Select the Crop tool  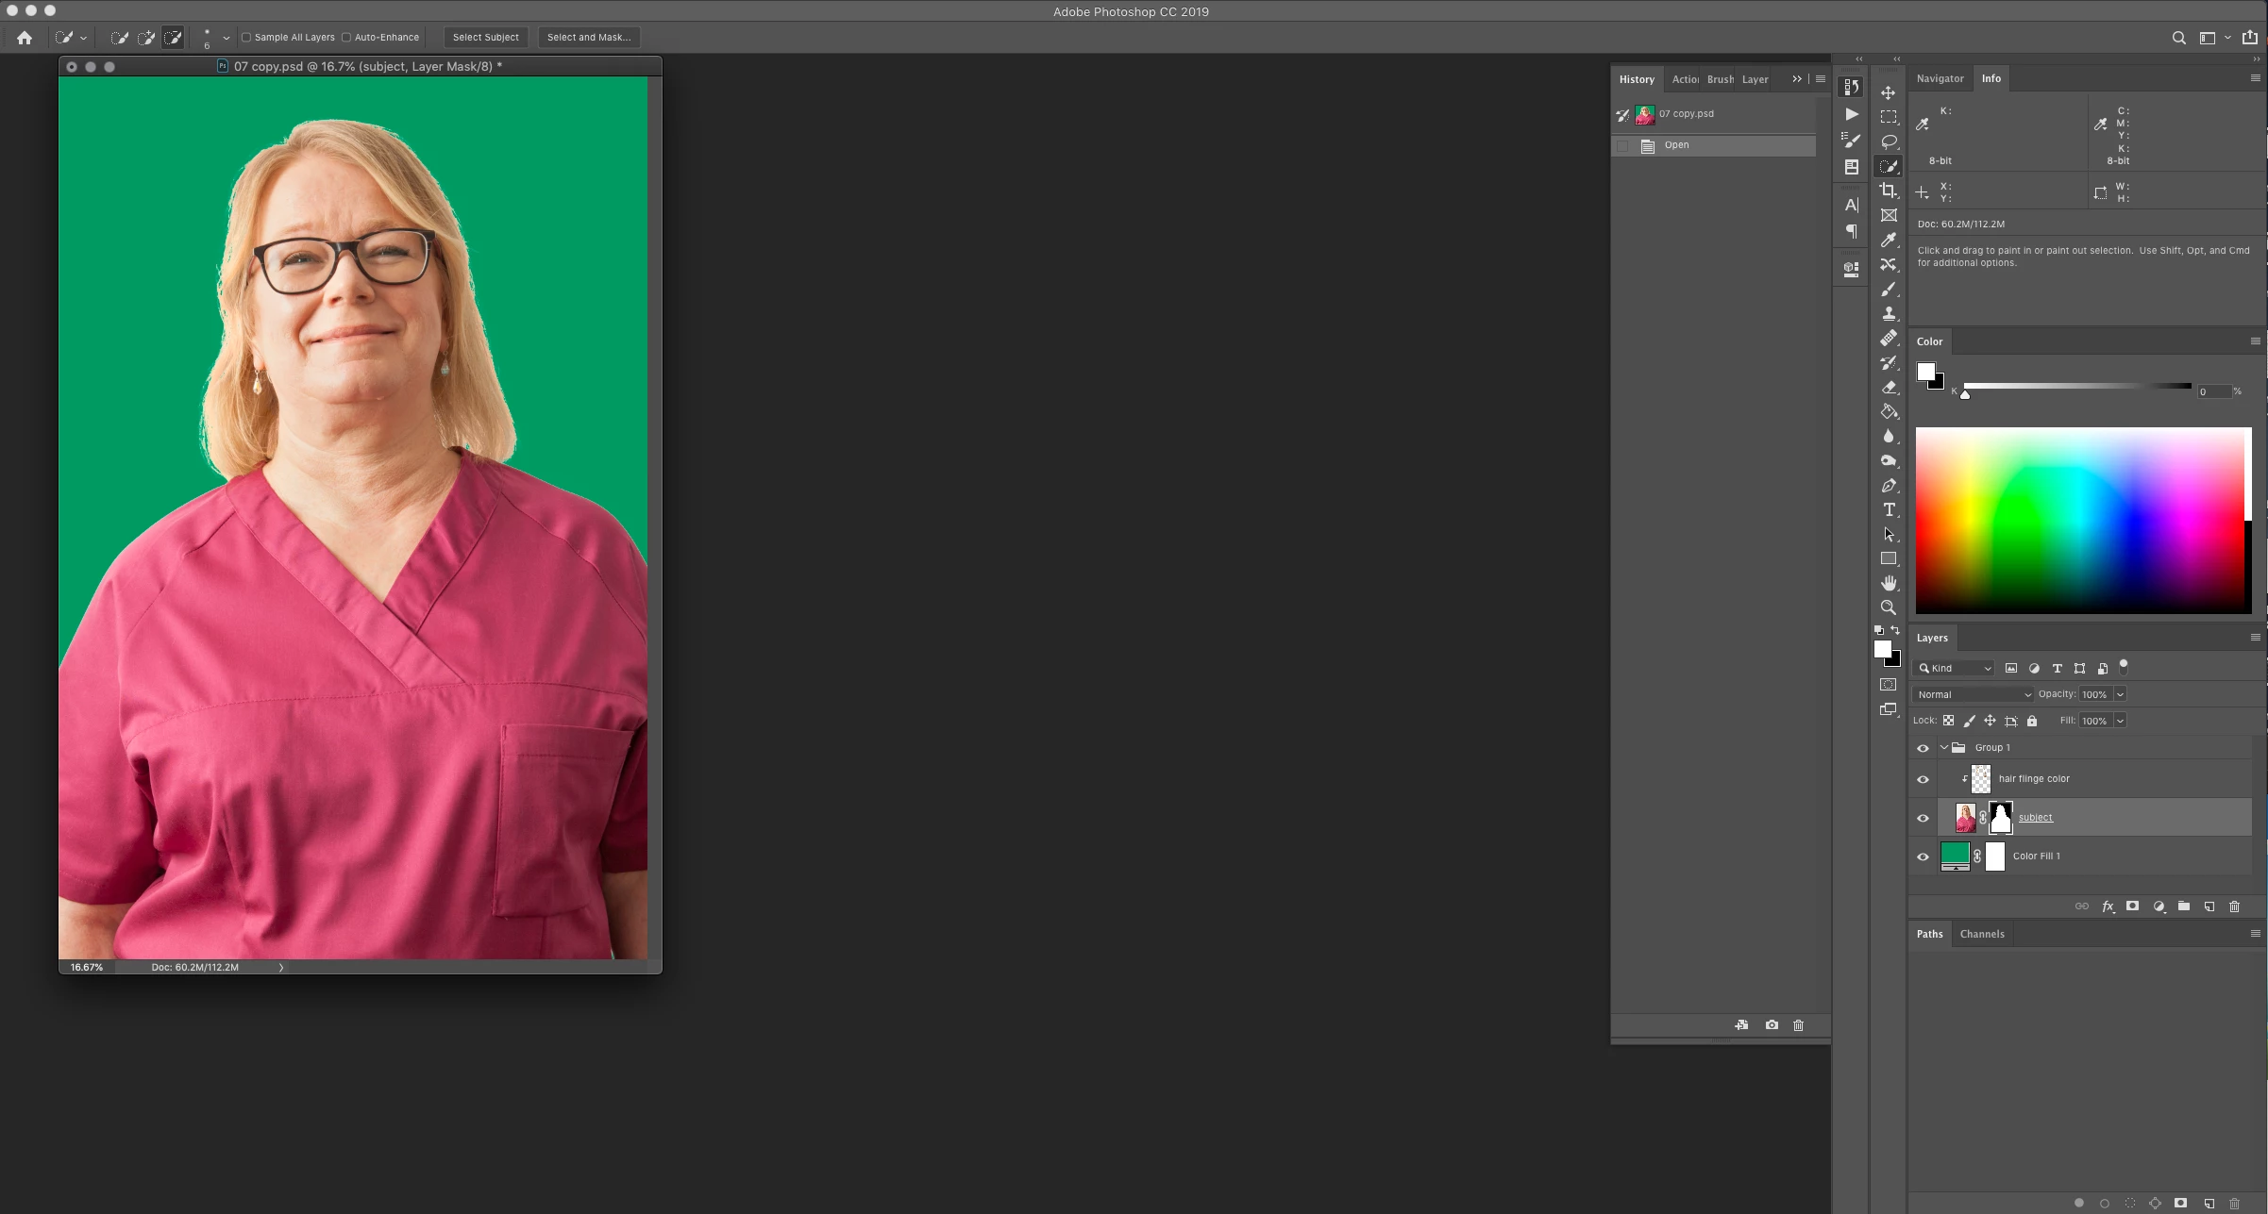[x=1889, y=191]
